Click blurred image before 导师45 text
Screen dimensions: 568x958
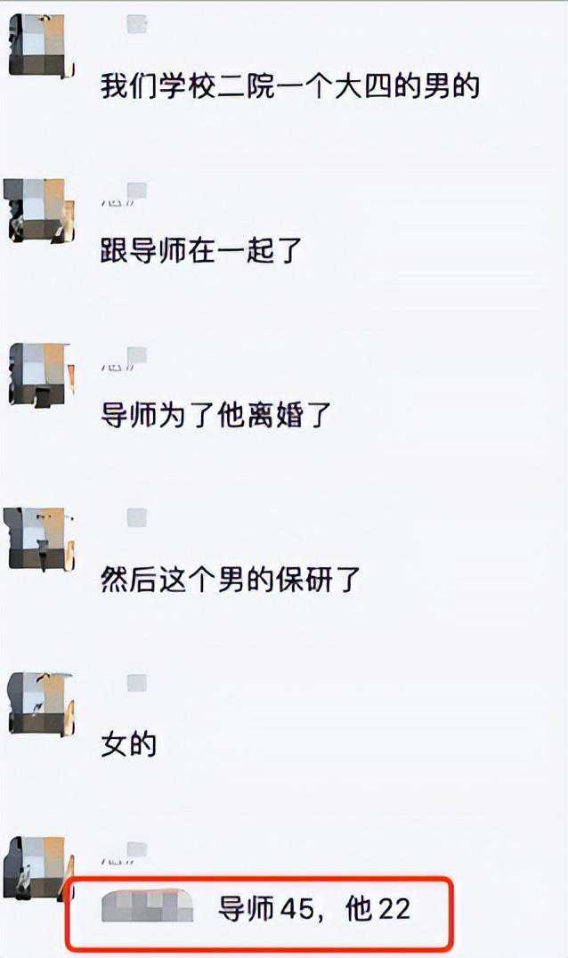(147, 906)
